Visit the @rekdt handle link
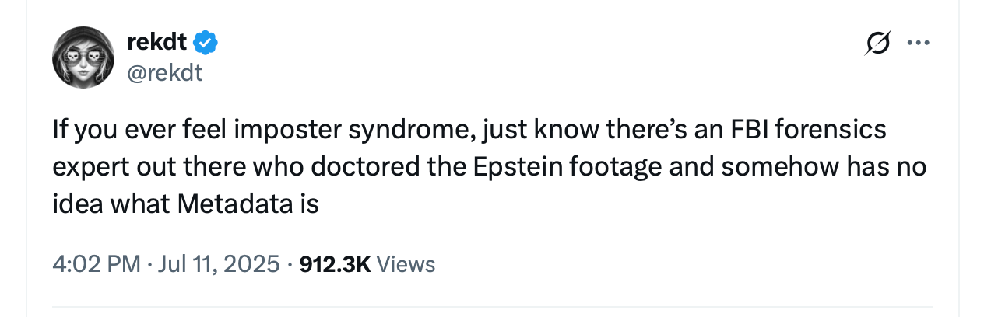 pos(163,74)
